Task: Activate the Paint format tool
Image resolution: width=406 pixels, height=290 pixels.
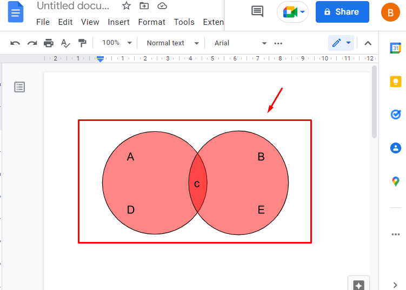Action: pos(82,43)
